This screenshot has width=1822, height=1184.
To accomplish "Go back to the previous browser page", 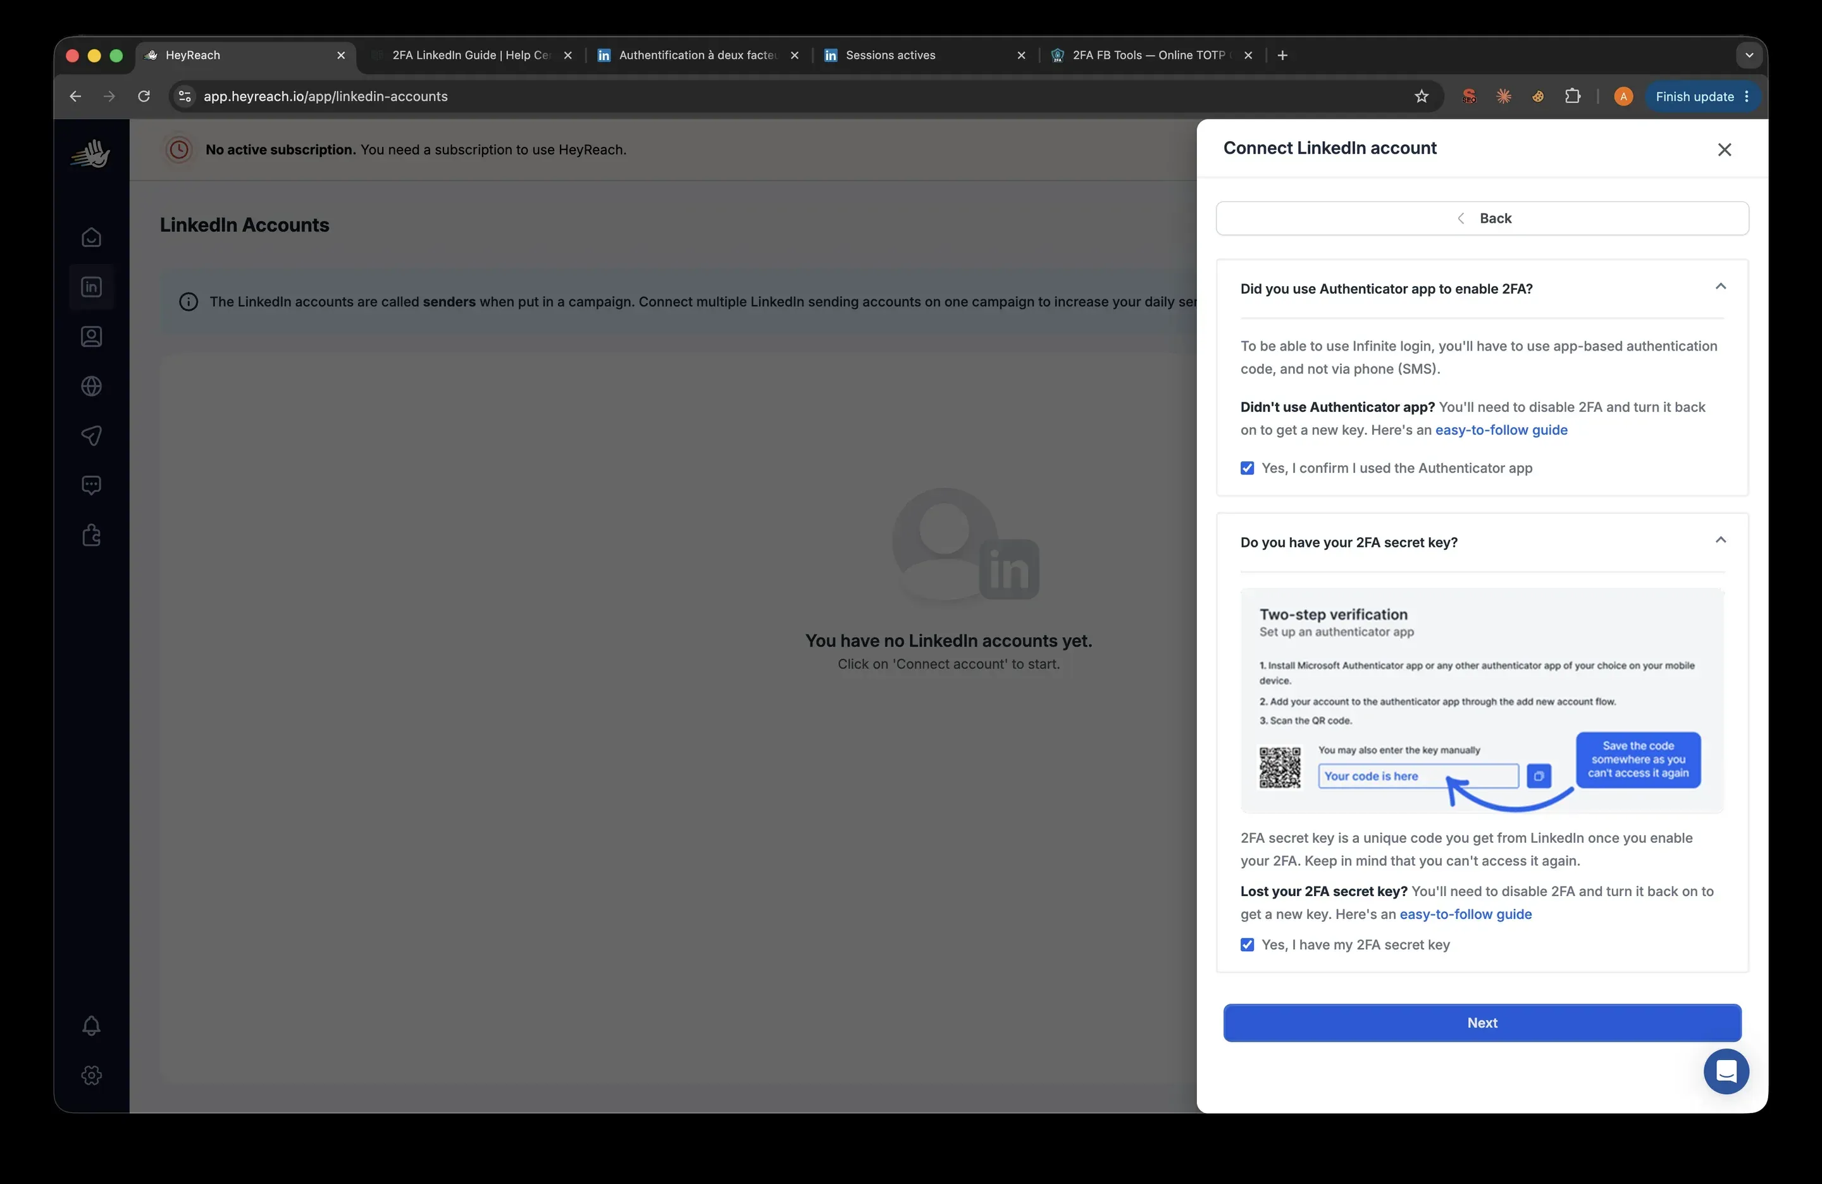I will [x=75, y=96].
